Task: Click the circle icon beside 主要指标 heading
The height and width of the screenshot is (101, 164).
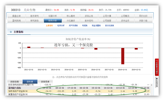Action: point(11,32)
